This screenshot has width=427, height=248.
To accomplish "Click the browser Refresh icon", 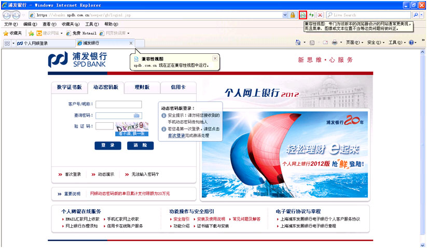I will [311, 16].
